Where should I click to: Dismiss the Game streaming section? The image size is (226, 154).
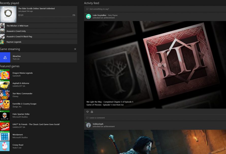click(x=75, y=49)
